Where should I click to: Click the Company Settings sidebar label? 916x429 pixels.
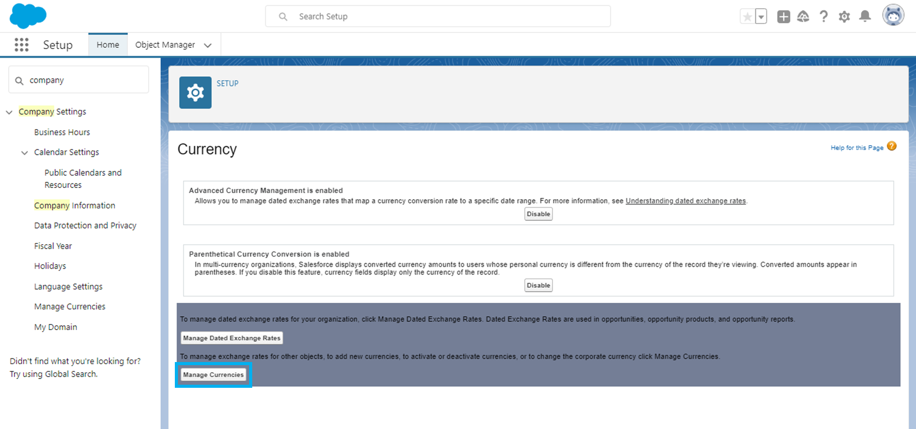[x=53, y=112]
